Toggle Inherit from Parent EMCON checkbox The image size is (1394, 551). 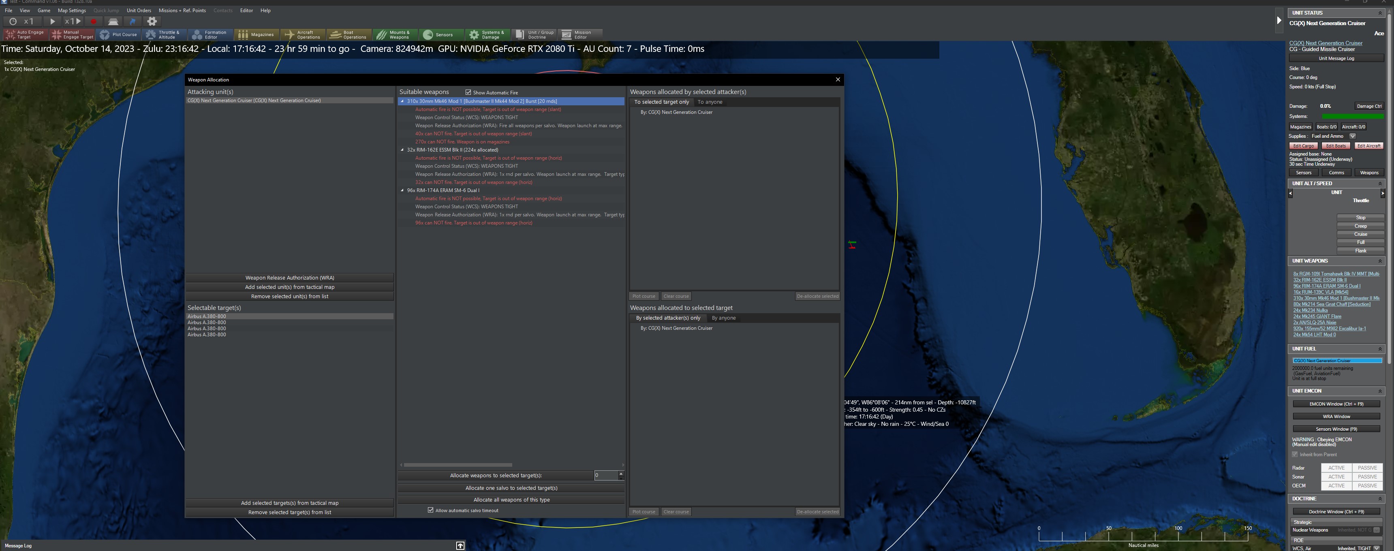click(x=1295, y=455)
